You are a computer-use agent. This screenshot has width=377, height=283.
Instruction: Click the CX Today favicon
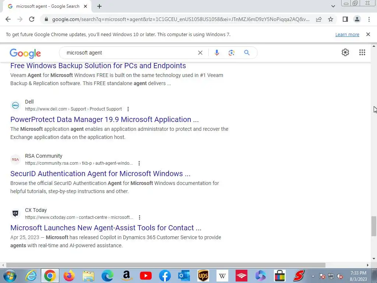(15, 213)
